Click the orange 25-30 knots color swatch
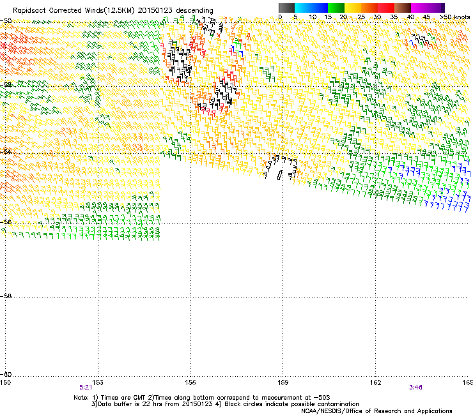Viewport: 473px width, 415px height. point(369,8)
